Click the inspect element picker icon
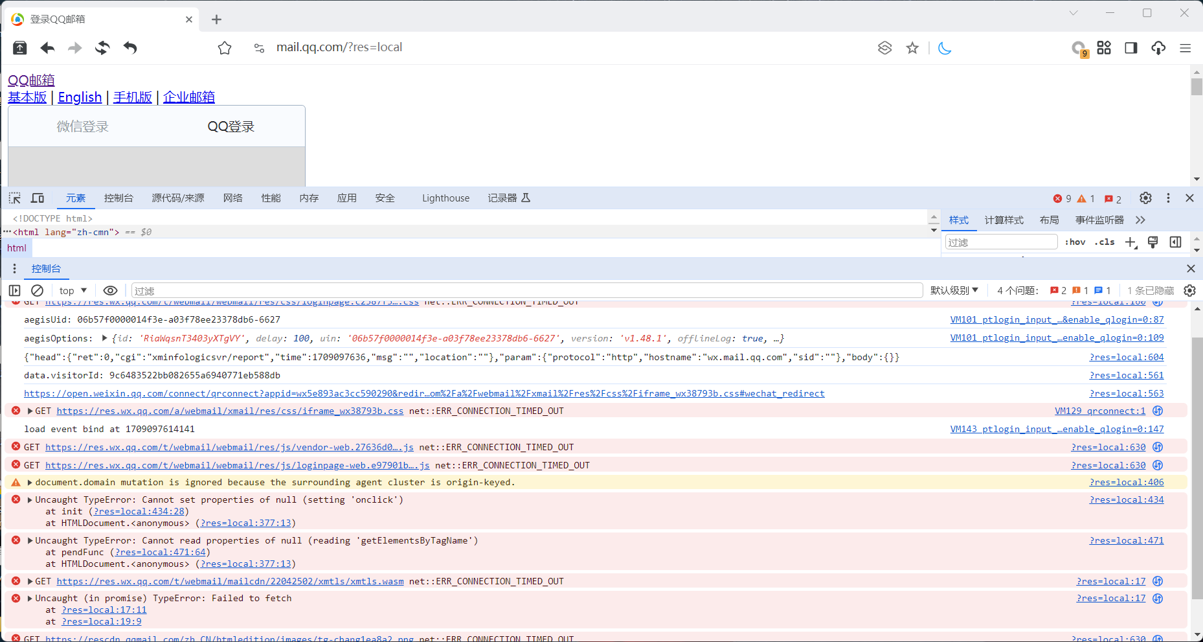This screenshot has width=1203, height=642. point(15,198)
